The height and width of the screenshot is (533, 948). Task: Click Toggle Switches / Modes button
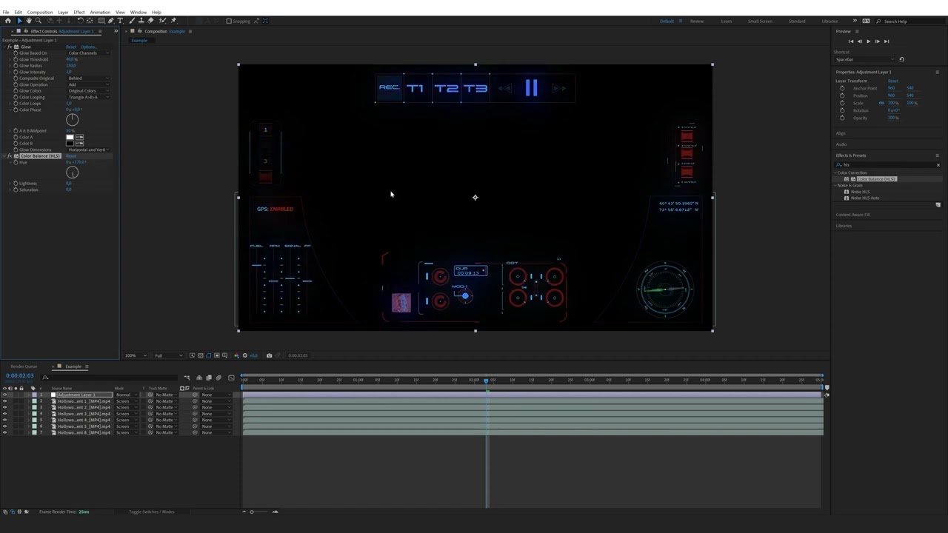[152, 512]
